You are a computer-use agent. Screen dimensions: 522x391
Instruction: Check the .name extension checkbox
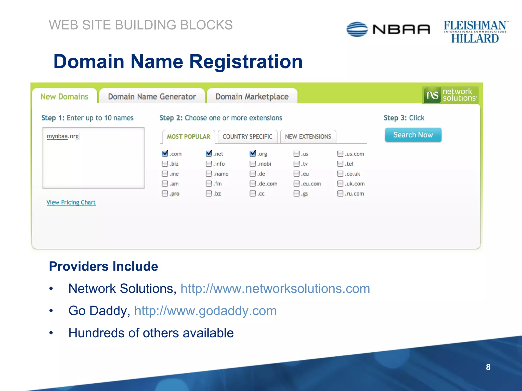click(x=209, y=174)
